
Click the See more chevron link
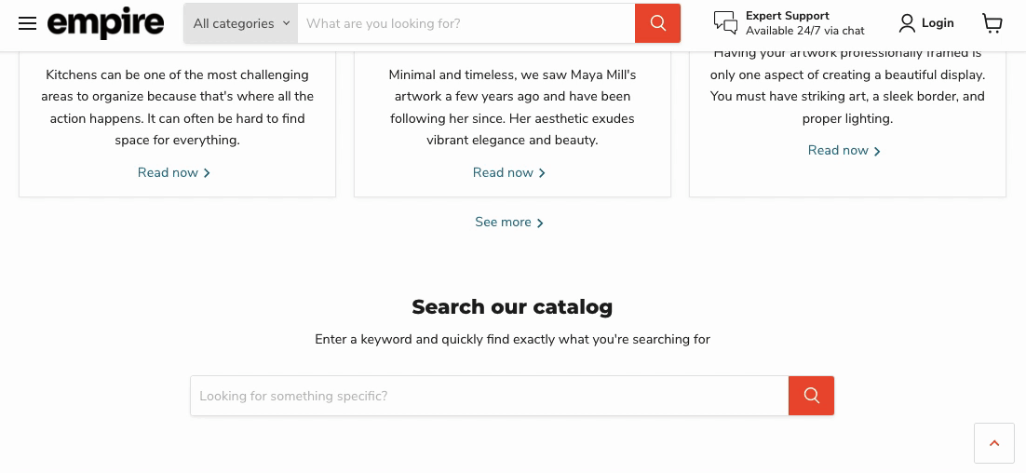pyautogui.click(x=510, y=223)
